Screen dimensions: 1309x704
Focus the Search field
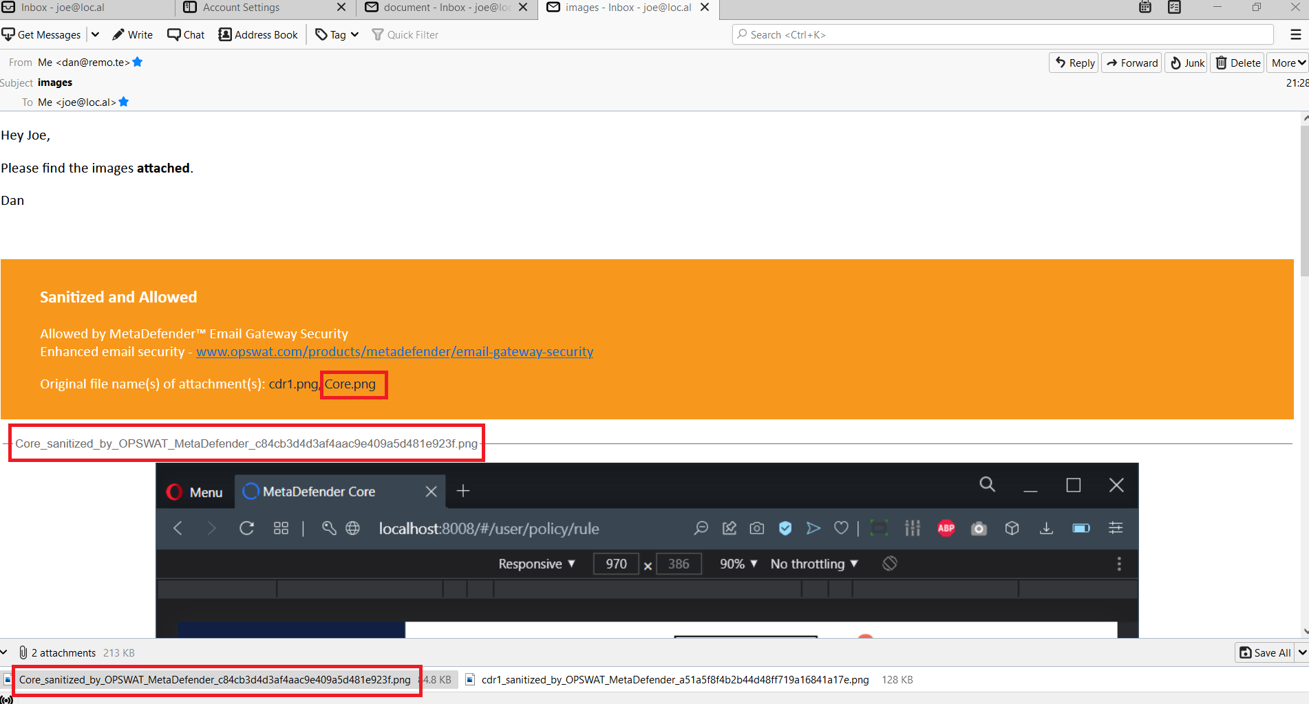[1003, 34]
